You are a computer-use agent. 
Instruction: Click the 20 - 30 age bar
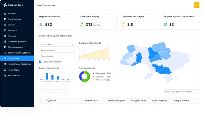click(47, 77)
